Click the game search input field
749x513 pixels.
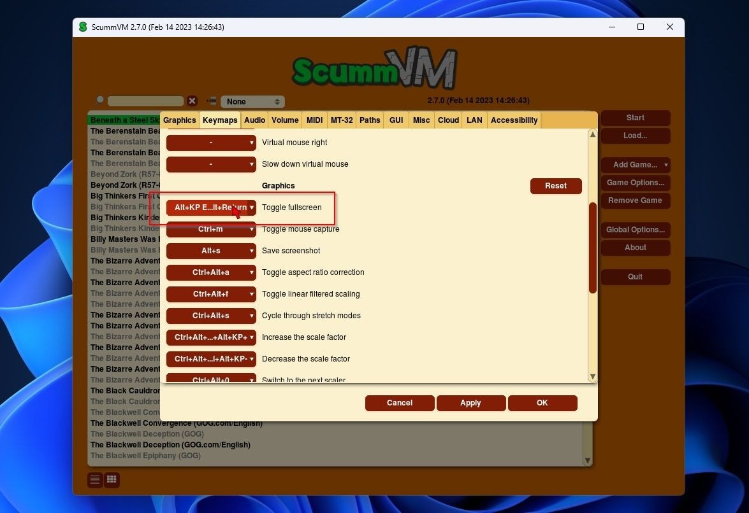146,101
